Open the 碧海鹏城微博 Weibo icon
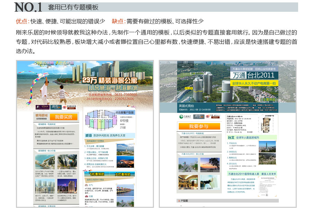Viewport: 312px width, 212px height. point(65,107)
